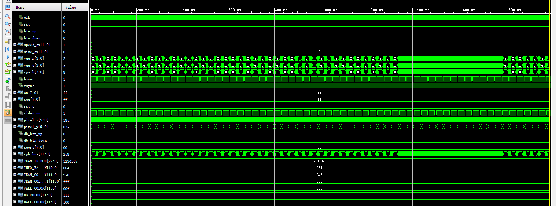This screenshot has height=206, width=556.
Task: Go to the last simulation time
Action: click(x=8, y=57)
